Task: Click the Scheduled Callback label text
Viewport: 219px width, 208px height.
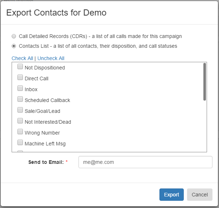Action: pos(47,100)
